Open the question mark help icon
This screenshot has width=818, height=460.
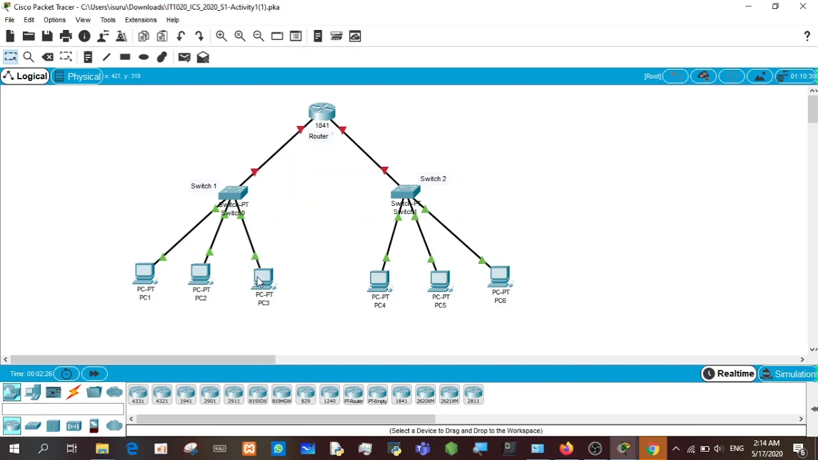tap(807, 36)
